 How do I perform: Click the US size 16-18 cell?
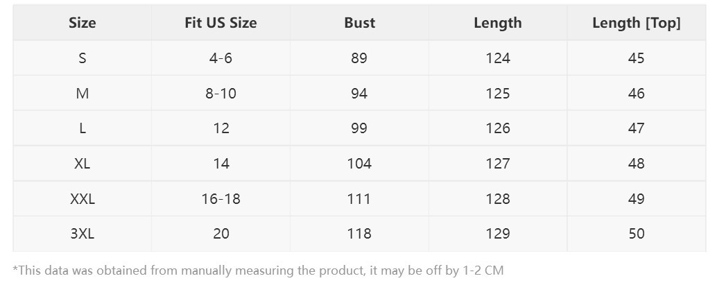click(221, 199)
